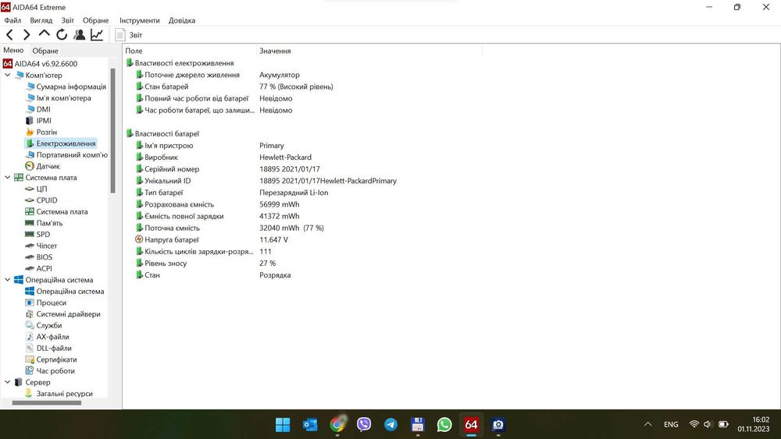Open Outlook from the taskbar
The image size is (781, 439).
tap(310, 425)
